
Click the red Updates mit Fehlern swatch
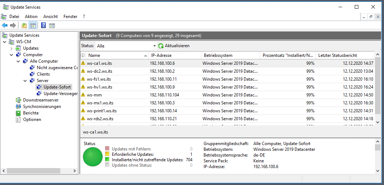[107, 149]
